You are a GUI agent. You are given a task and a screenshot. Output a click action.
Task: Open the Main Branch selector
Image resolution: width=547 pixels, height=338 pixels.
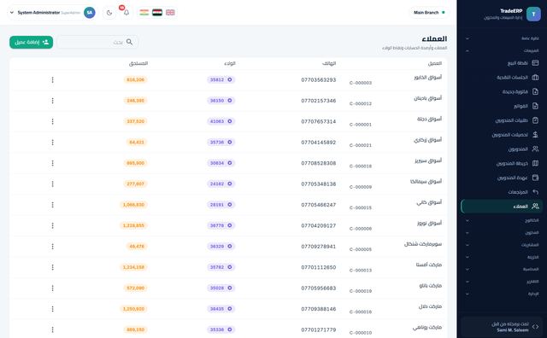[x=429, y=13]
